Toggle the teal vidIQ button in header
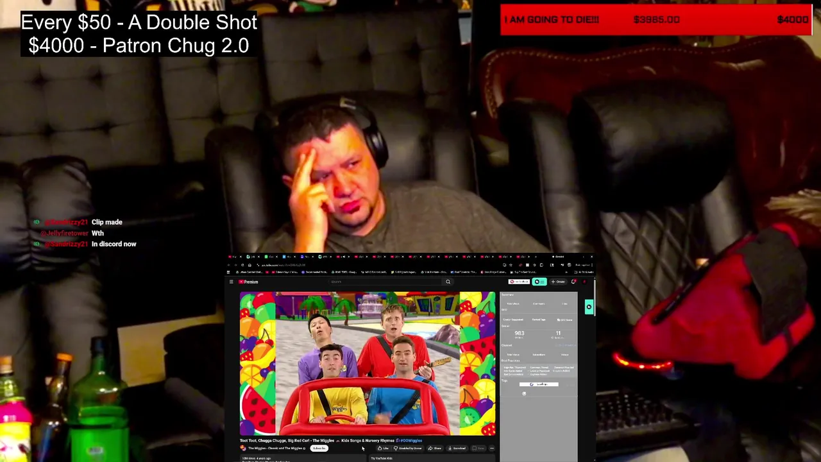 click(540, 282)
